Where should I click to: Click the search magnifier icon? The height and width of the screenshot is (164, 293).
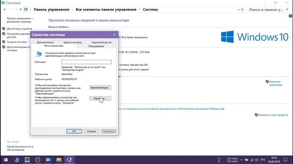pos(287,10)
